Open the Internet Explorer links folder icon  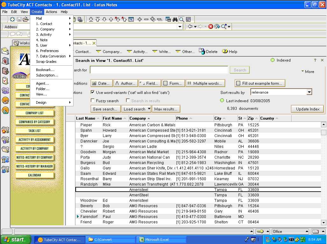tap(5, 170)
